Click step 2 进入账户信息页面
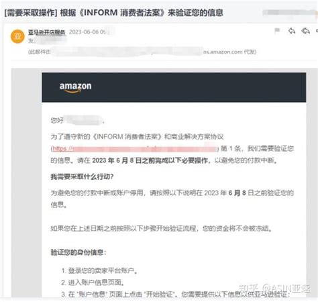 pyautogui.click(x=93, y=283)
